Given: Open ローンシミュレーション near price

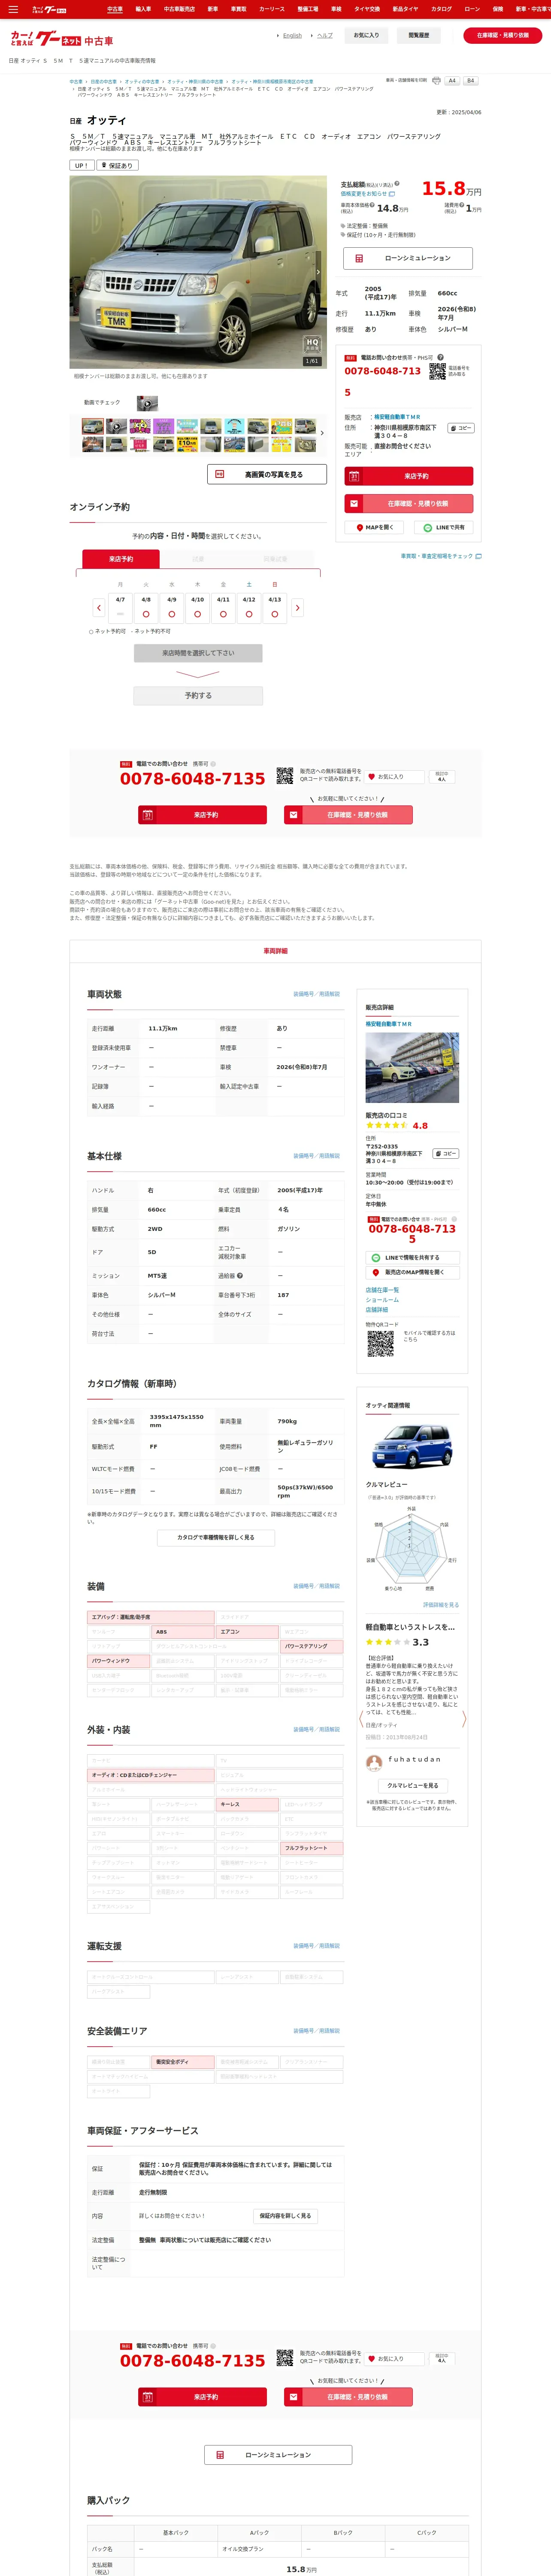Looking at the screenshot, I should coord(408,258).
